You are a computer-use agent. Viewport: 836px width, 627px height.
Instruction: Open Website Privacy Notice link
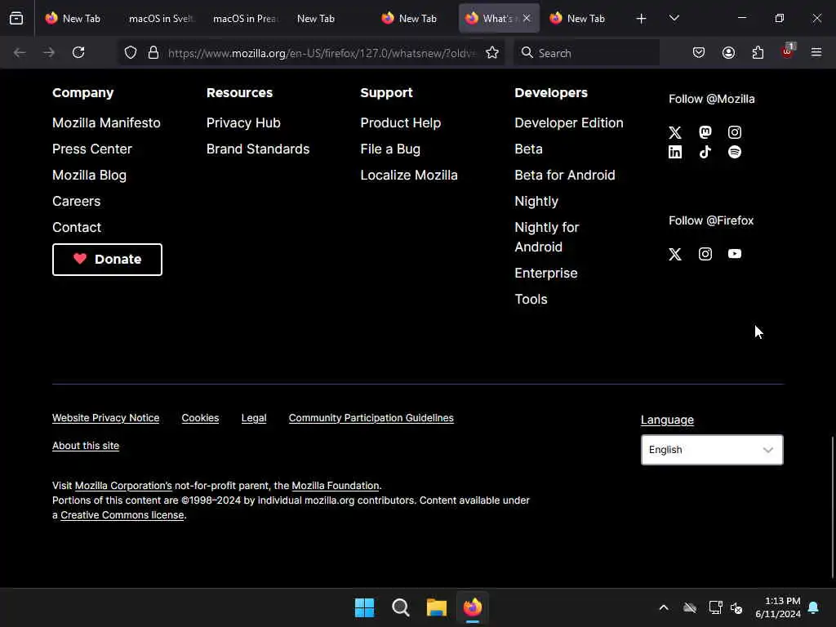click(105, 418)
